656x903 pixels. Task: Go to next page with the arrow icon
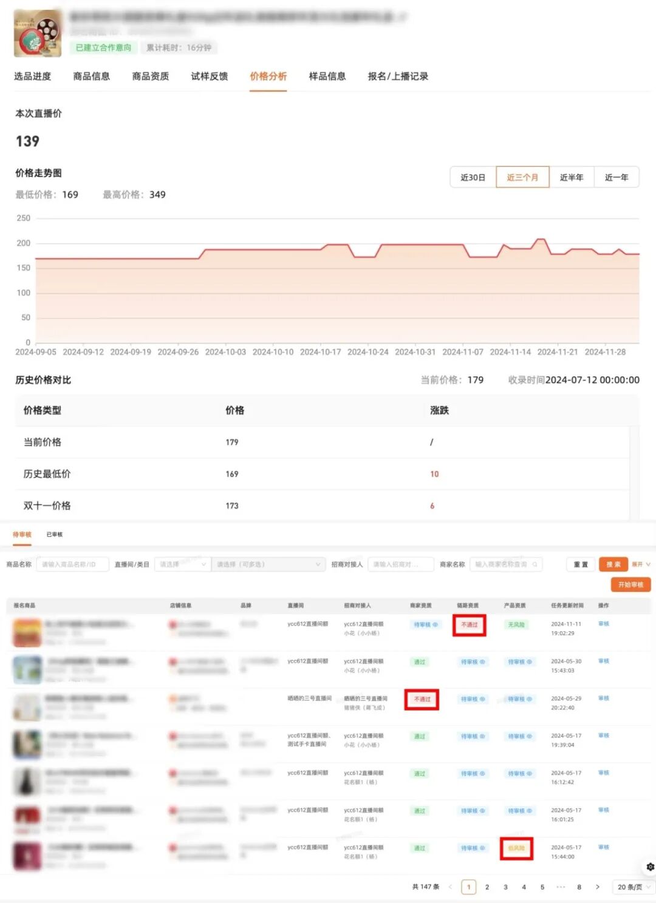coord(599,887)
